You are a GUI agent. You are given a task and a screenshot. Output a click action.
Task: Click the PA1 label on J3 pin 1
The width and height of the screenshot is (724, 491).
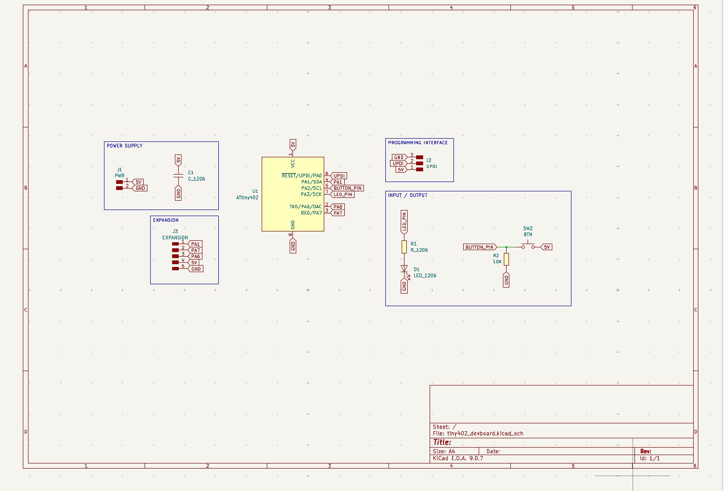[195, 244]
